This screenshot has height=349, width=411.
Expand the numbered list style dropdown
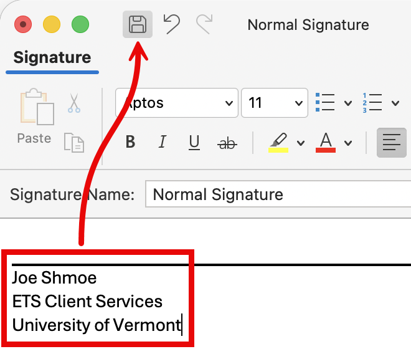(395, 103)
